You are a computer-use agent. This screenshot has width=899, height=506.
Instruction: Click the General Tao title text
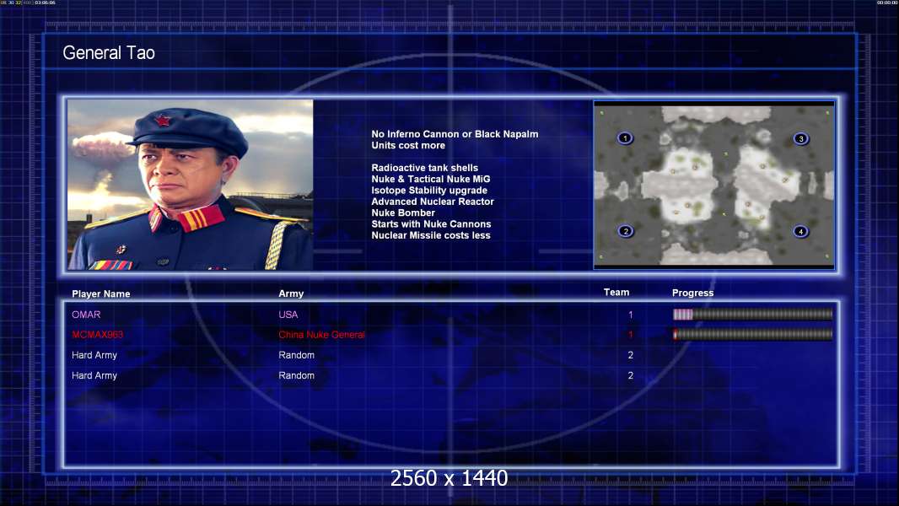pyautogui.click(x=109, y=53)
